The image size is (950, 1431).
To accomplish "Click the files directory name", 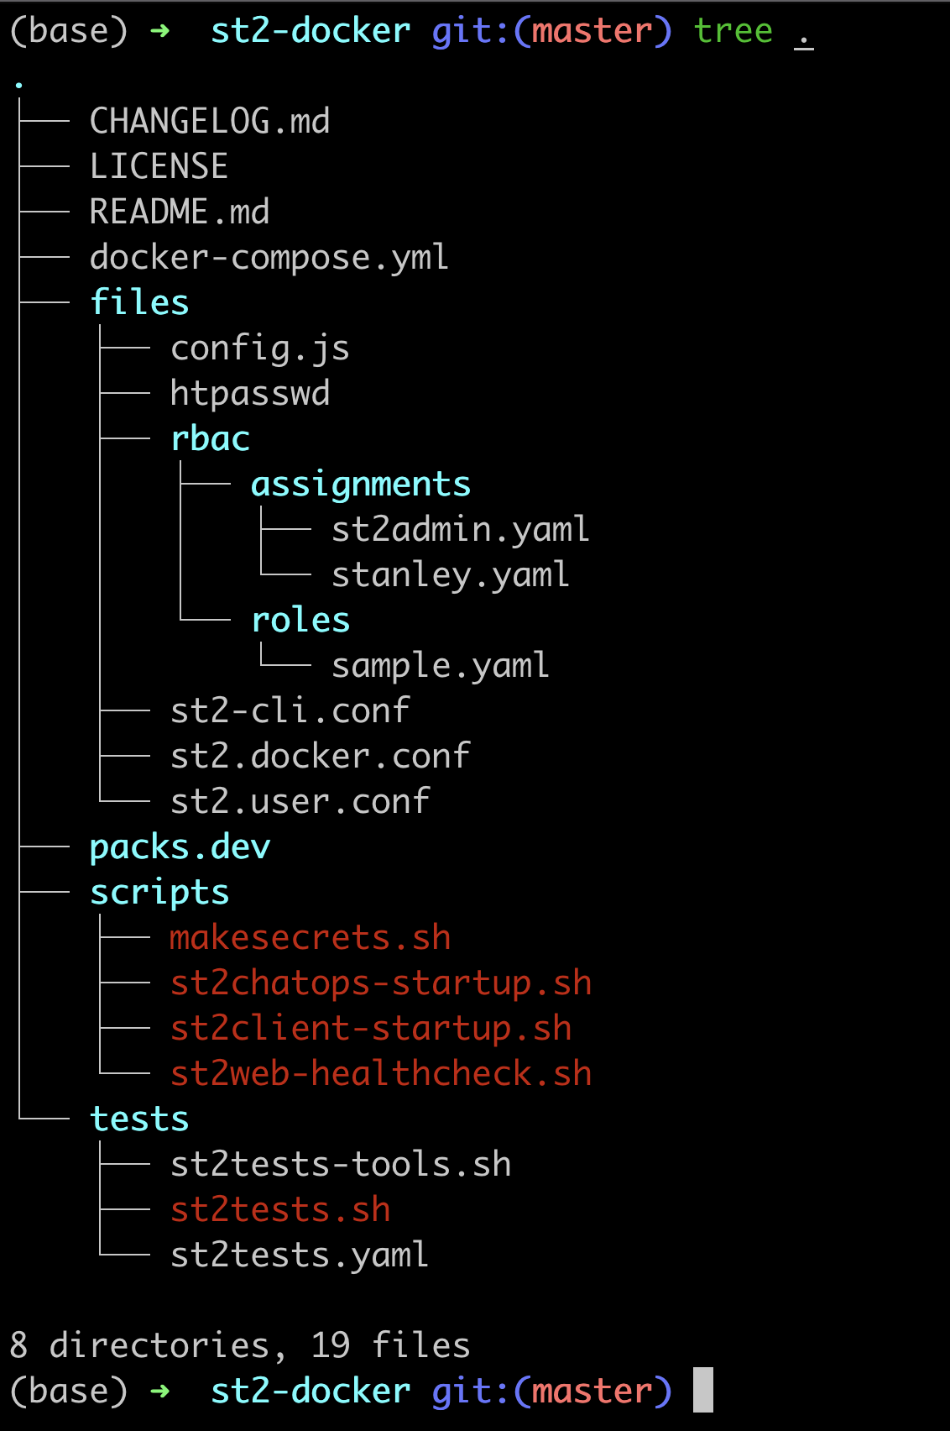I will coord(139,302).
